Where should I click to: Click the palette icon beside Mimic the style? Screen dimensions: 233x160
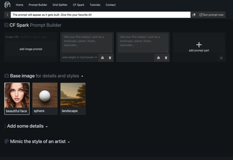tap(6, 141)
